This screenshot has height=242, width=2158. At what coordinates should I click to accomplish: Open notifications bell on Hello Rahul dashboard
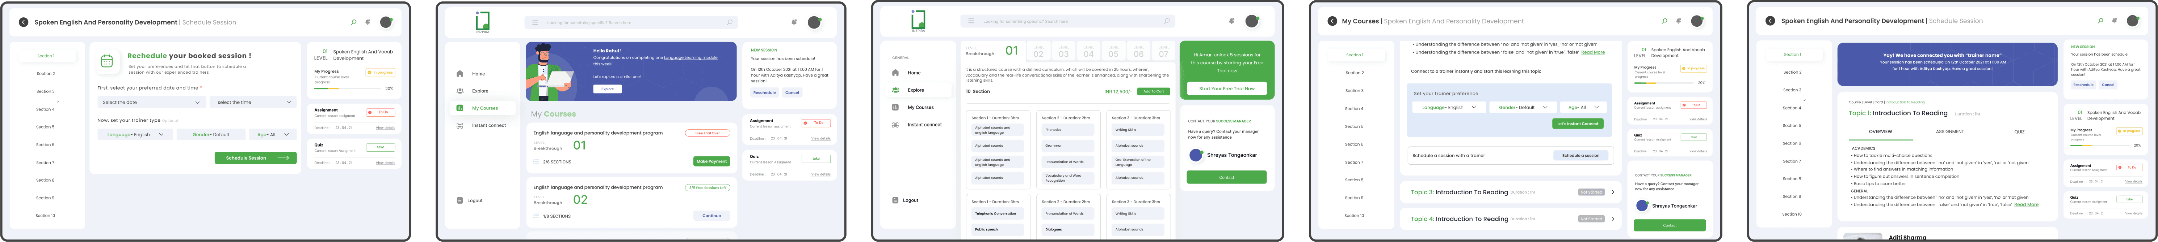pos(794,22)
